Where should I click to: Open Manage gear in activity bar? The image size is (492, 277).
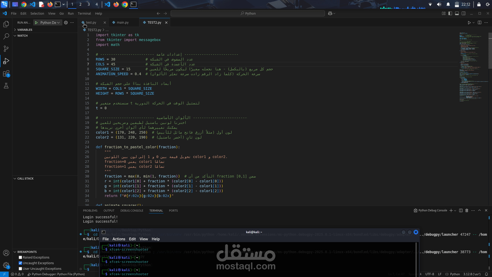coord(6,265)
